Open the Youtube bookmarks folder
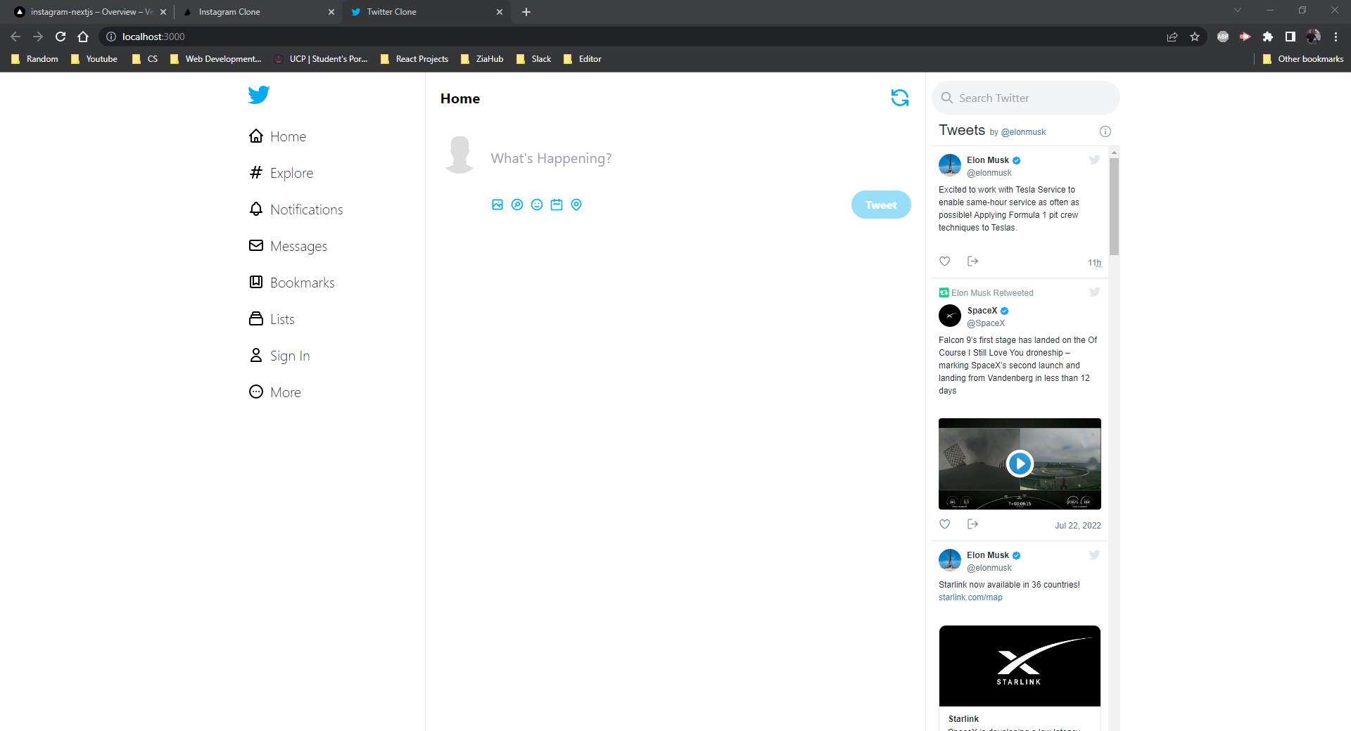Image resolution: width=1351 pixels, height=731 pixels. tap(94, 59)
